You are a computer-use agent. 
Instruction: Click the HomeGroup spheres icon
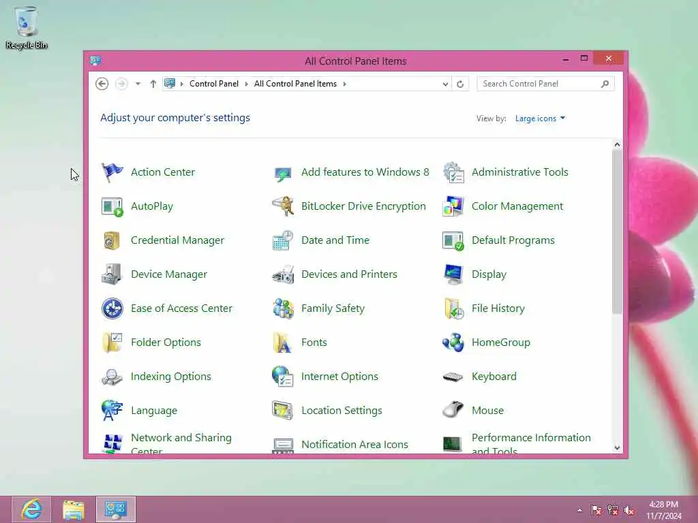[453, 343]
